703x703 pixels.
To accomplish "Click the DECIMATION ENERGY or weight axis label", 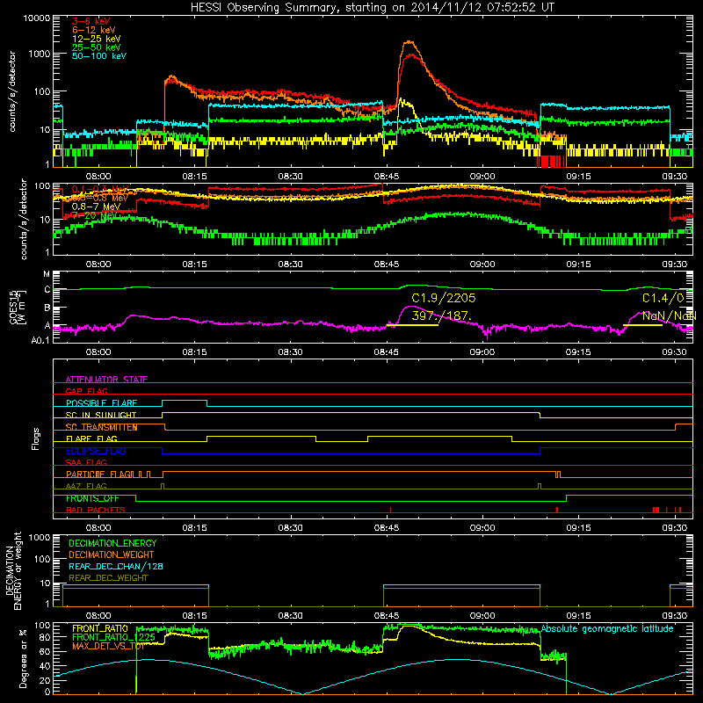I will pos(13,570).
